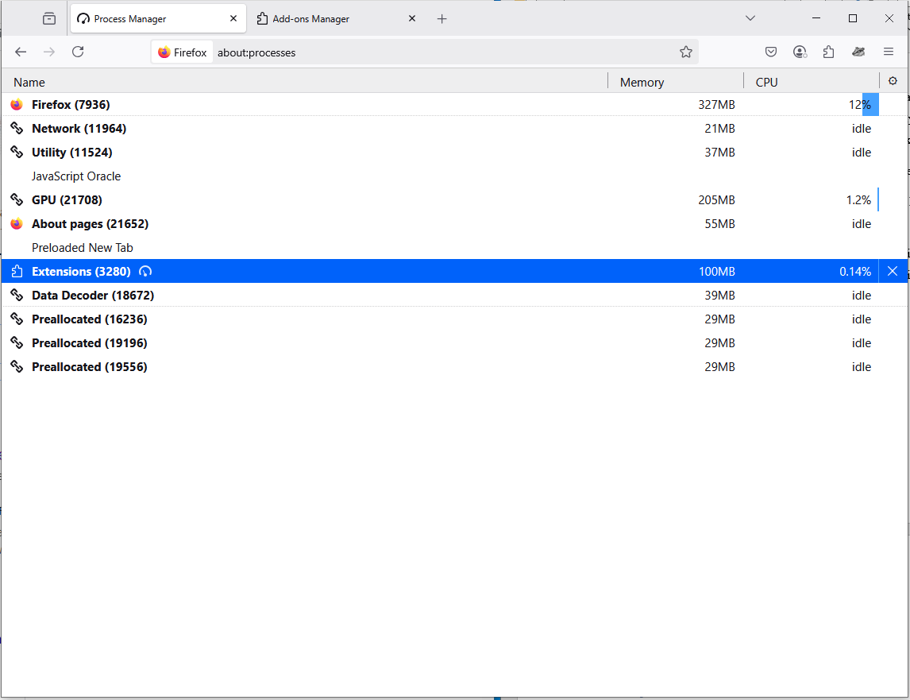
Task: Select the Preloaded New Tab sub-row
Action: coord(454,247)
